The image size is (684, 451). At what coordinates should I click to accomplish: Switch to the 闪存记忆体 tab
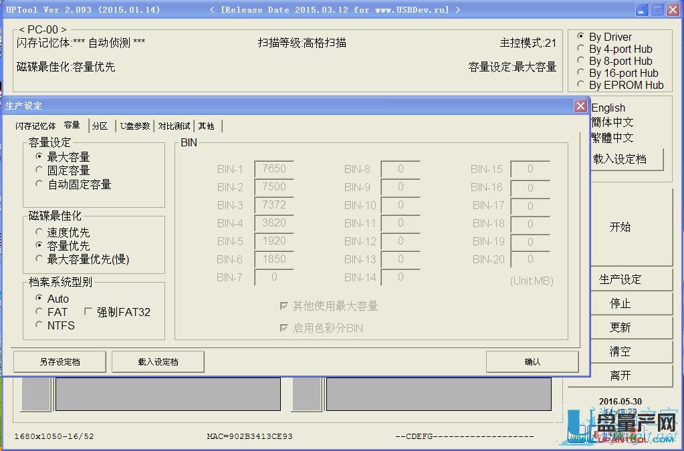click(x=35, y=125)
